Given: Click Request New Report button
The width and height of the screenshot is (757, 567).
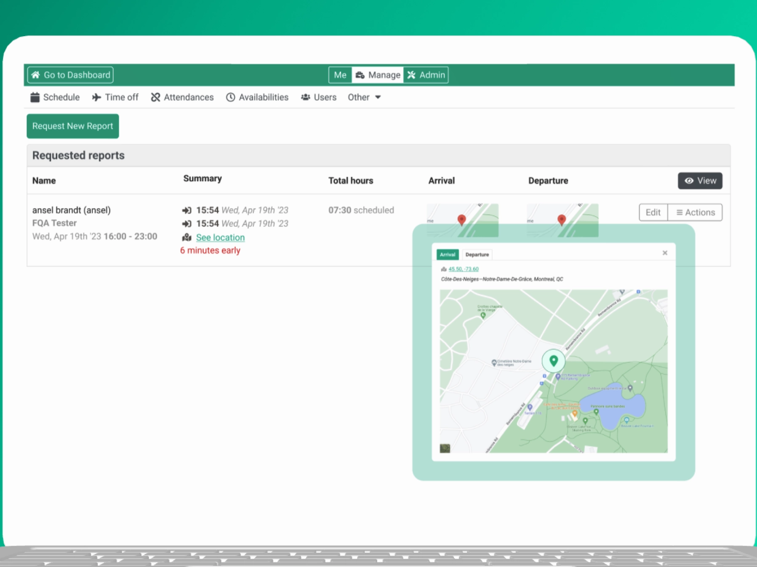Looking at the screenshot, I should (73, 126).
